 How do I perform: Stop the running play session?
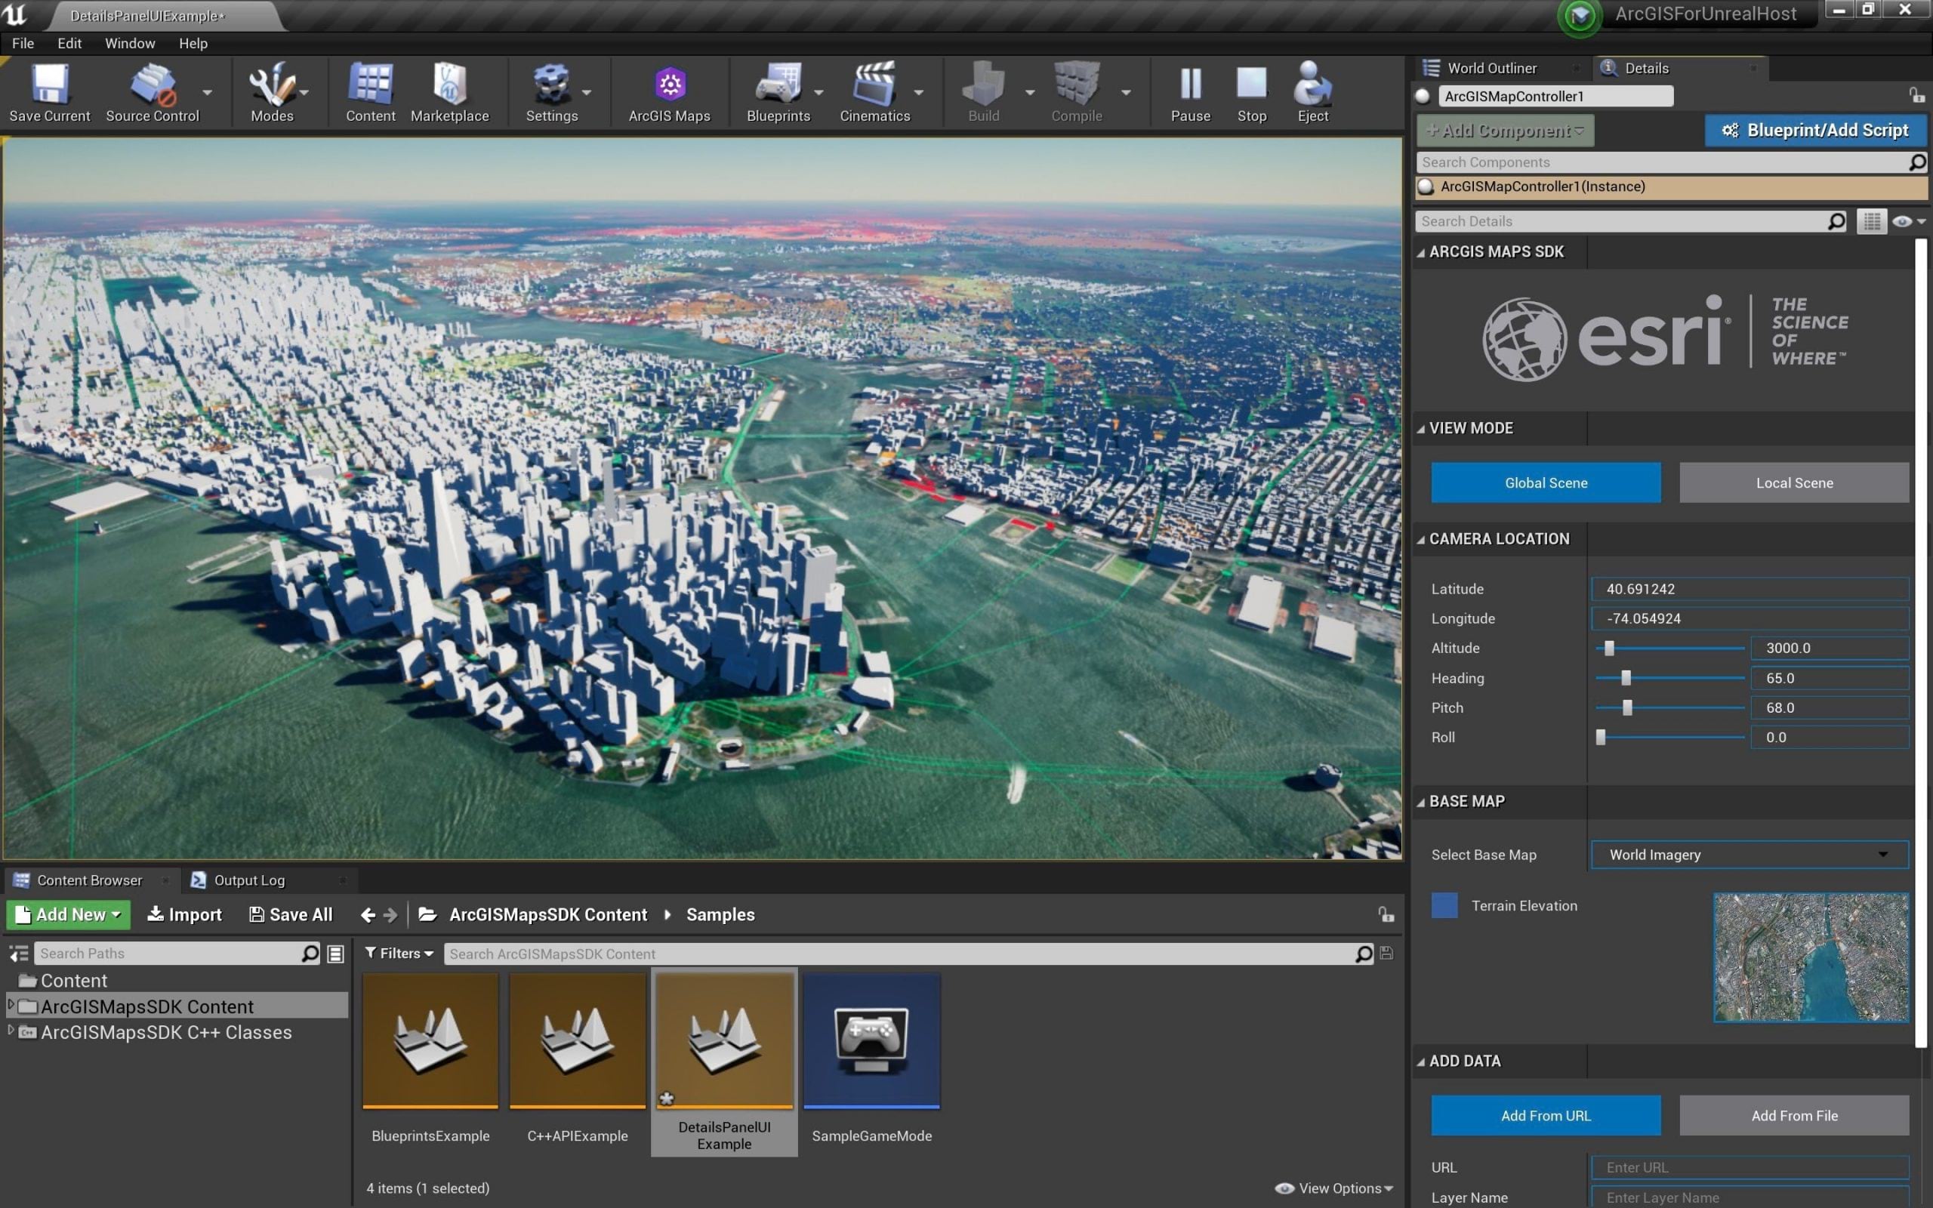click(x=1251, y=85)
